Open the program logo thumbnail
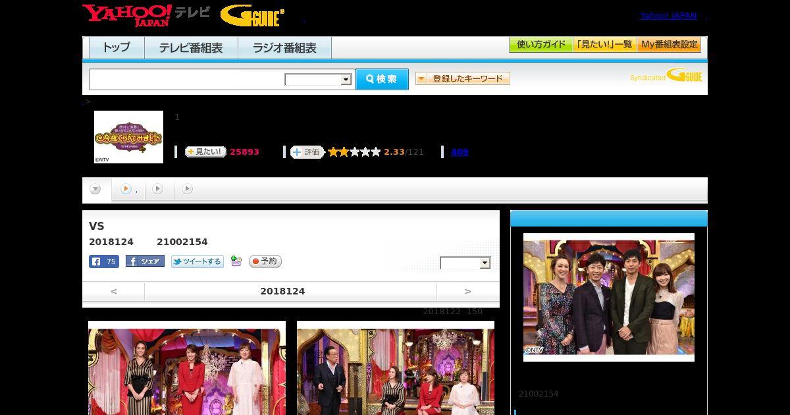 [128, 137]
